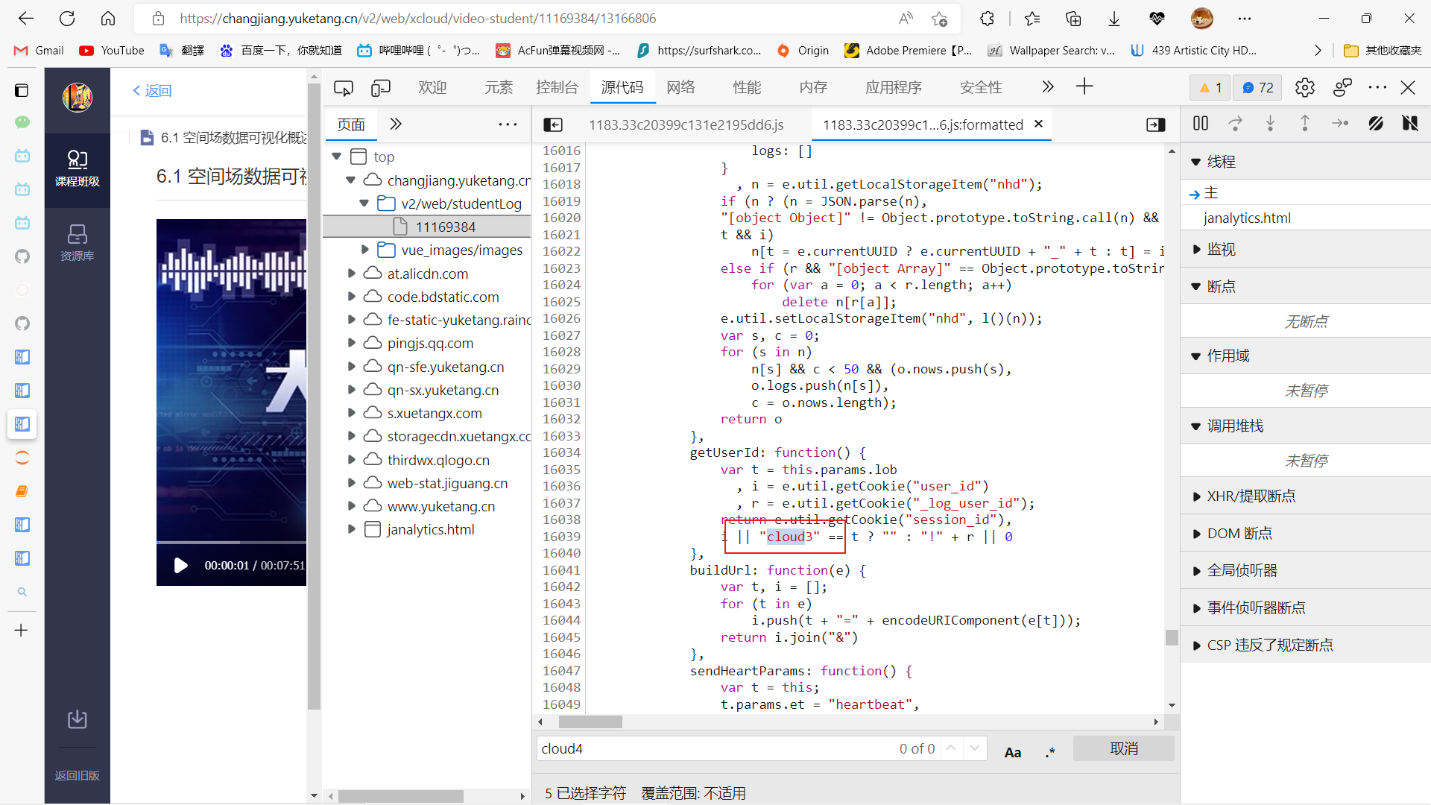Viewport: 1431px width, 805px height.
Task: Expand the XHR/提取断点 section
Action: (x=1195, y=496)
